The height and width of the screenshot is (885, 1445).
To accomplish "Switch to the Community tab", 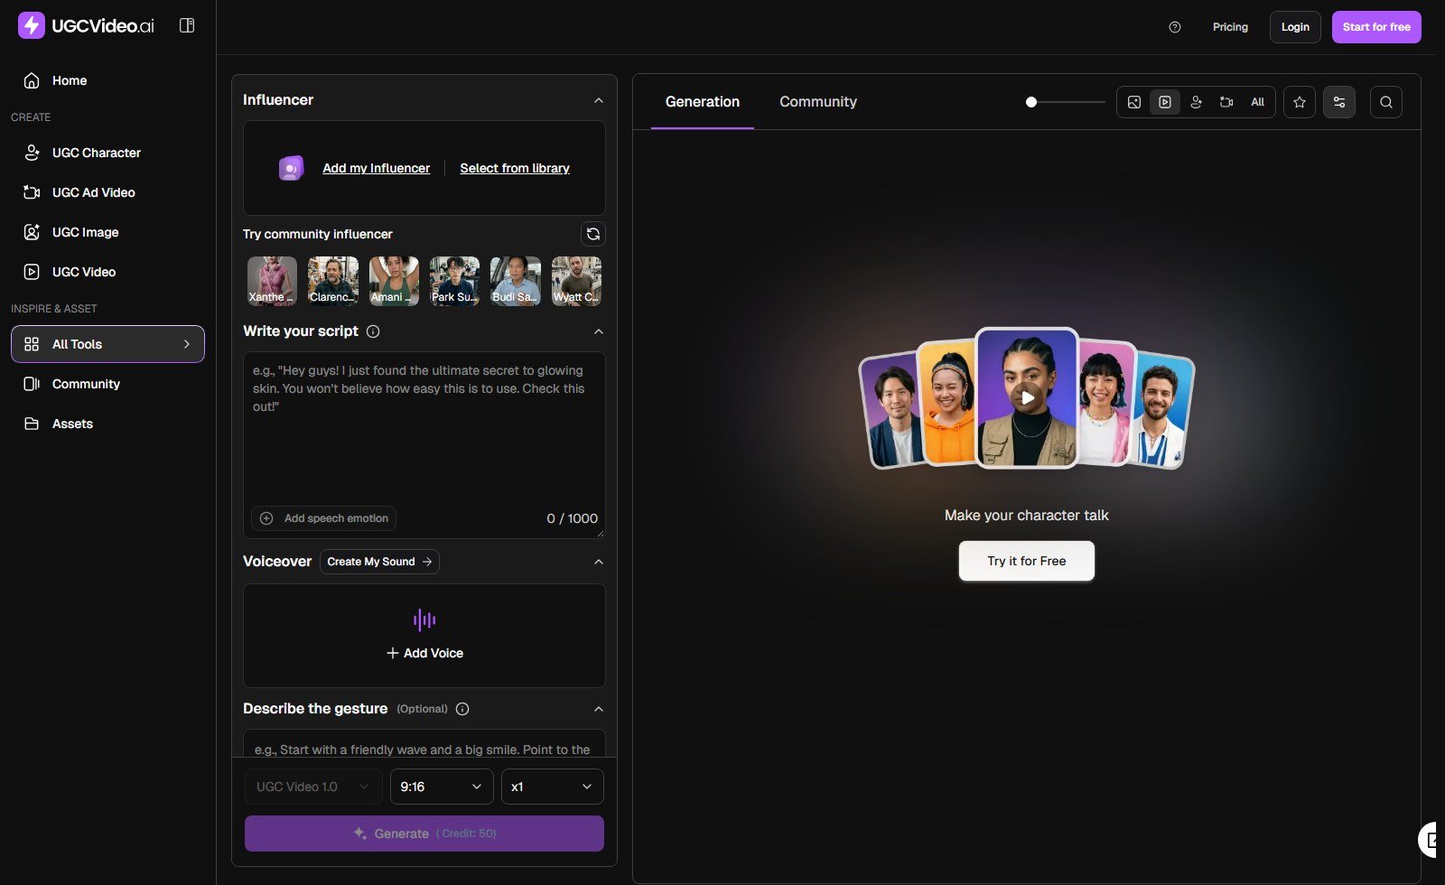I will click(818, 102).
